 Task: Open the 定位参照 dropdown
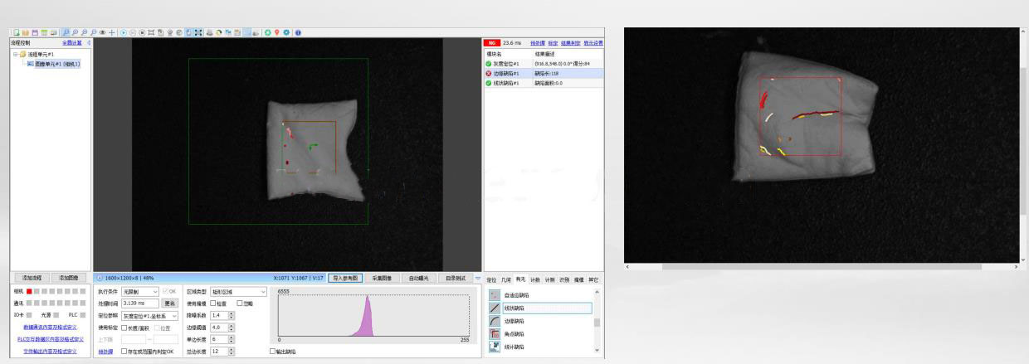pos(149,316)
